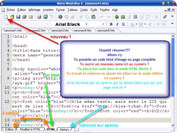Switch to the sansnom5.htm document tab
Image resolution: width=177 pixels, height=133 pixels.
click(x=106, y=30)
